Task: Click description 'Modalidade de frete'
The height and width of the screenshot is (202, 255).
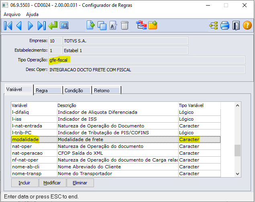Action: (80, 139)
